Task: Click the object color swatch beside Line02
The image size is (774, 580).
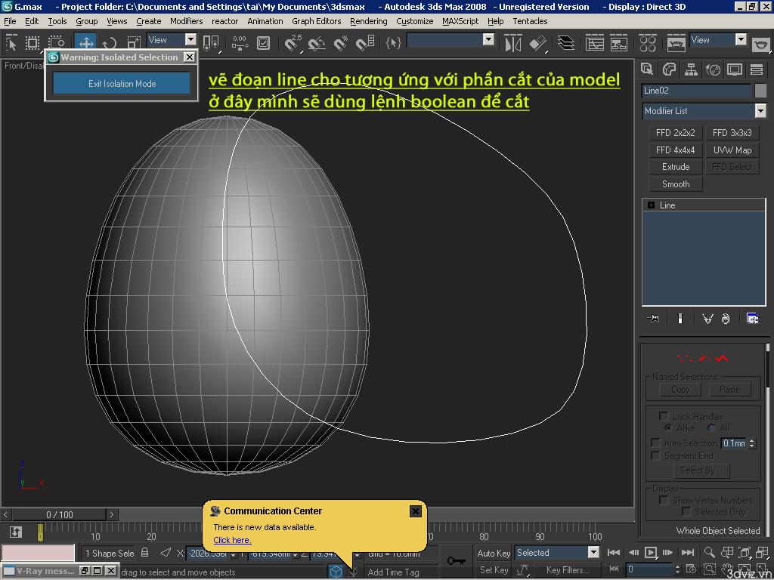Action: 761,91
